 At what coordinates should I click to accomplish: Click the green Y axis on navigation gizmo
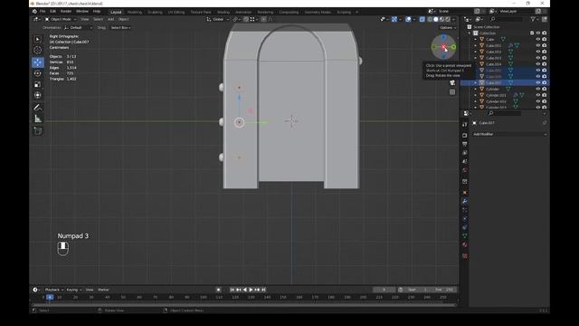tap(453, 47)
